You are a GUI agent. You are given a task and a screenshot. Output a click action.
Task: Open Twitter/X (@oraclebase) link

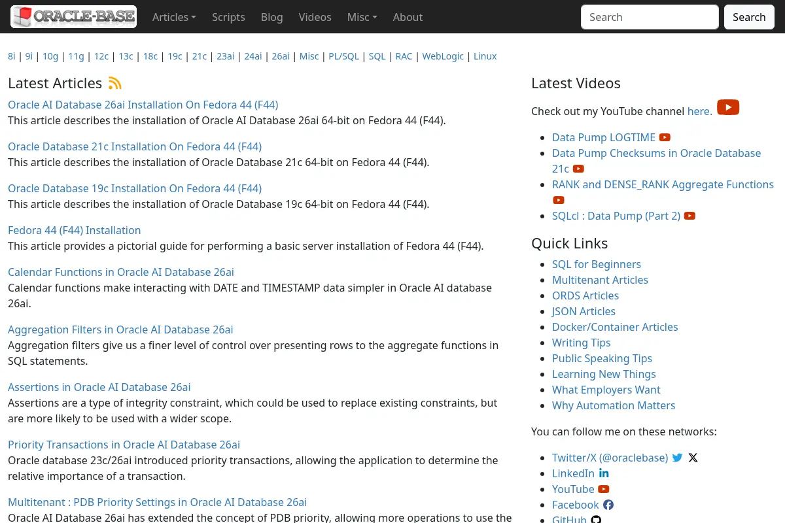click(x=610, y=458)
